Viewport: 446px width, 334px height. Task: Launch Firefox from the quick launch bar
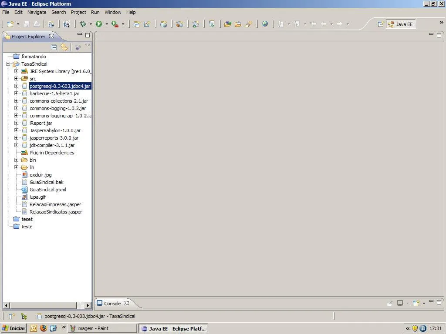pyautogui.click(x=43, y=328)
